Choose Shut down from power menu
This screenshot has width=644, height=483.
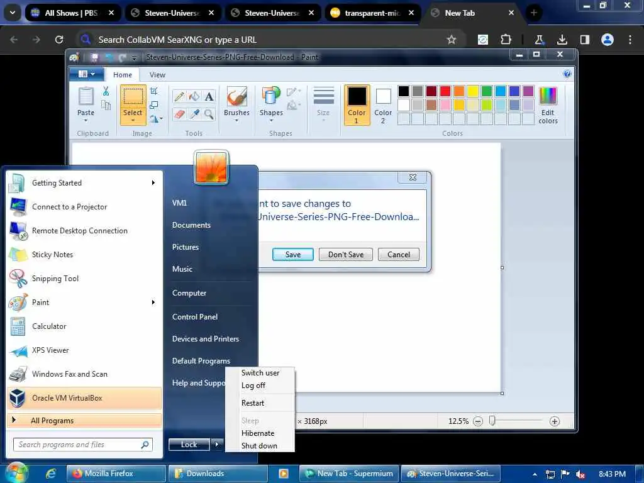click(259, 446)
